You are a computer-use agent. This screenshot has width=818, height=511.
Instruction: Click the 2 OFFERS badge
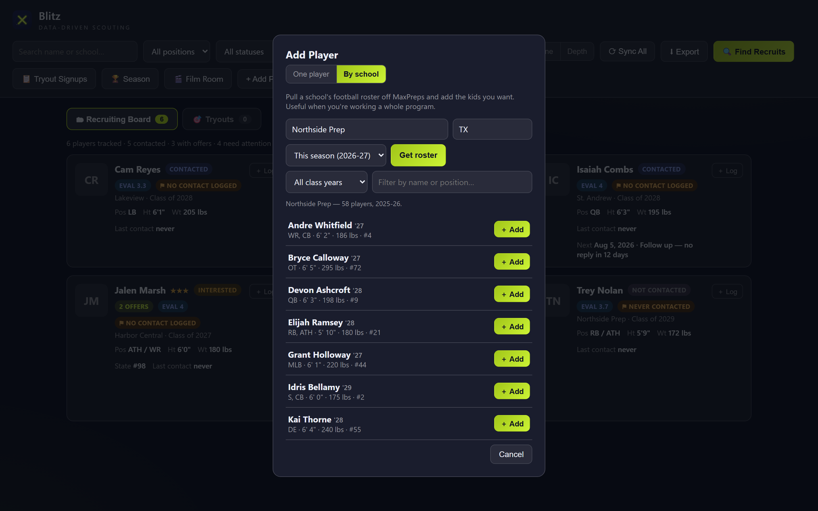coord(134,307)
